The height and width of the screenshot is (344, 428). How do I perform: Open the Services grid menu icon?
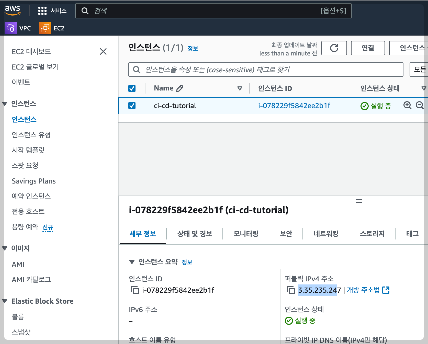[42, 11]
